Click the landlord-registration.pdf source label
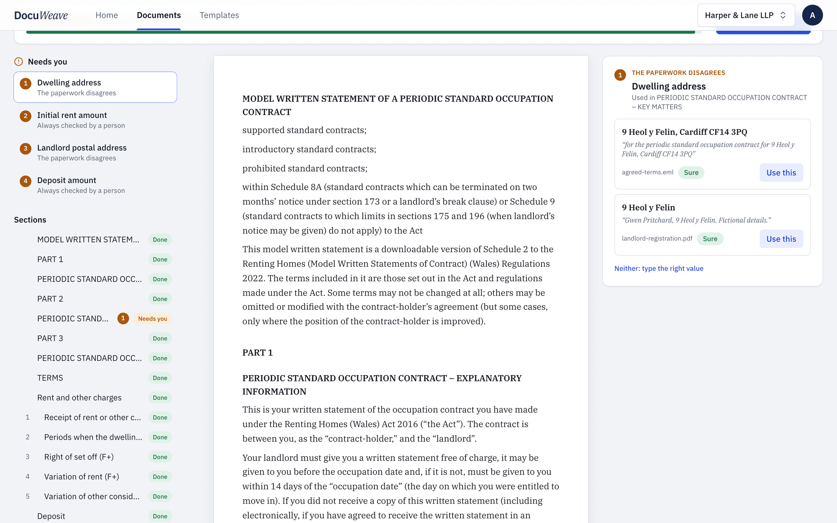 657,238
